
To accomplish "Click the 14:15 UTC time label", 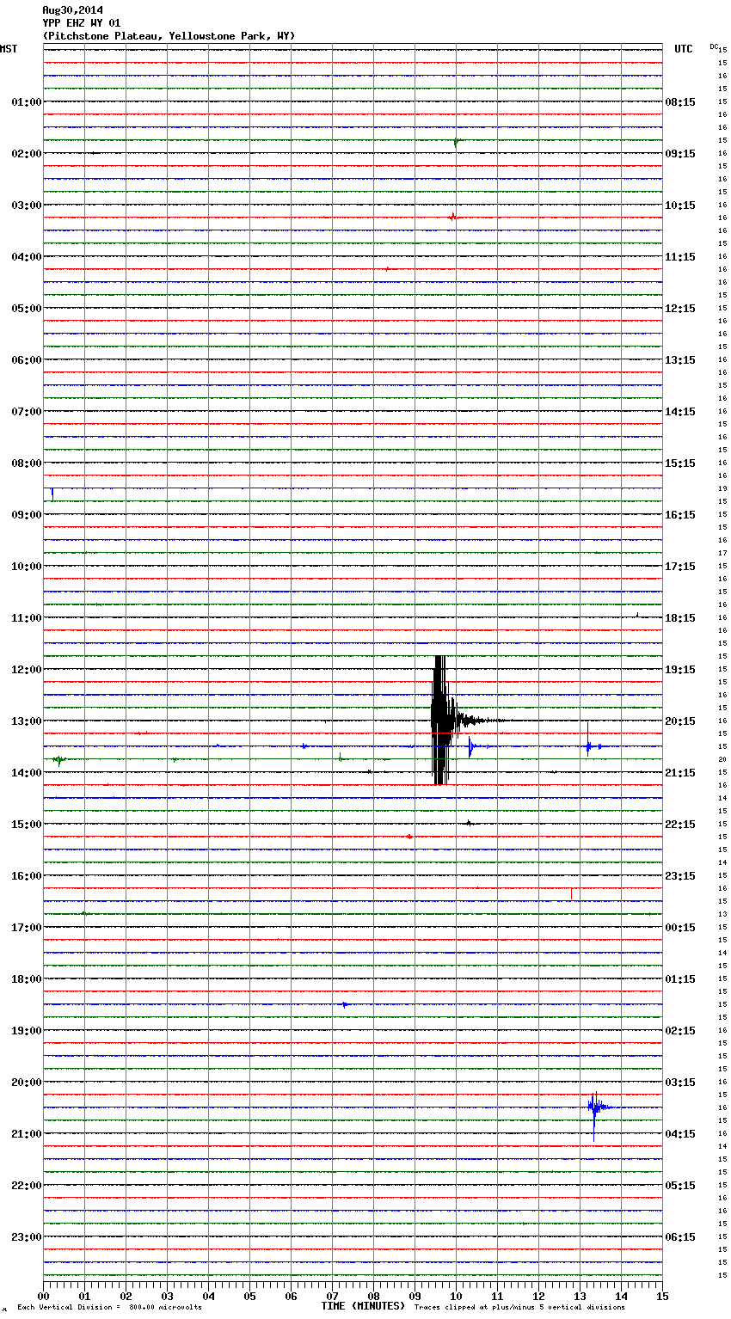I will pyautogui.click(x=680, y=412).
